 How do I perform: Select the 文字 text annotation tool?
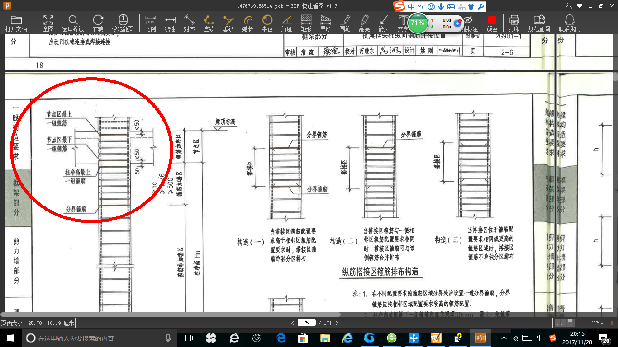click(x=403, y=23)
